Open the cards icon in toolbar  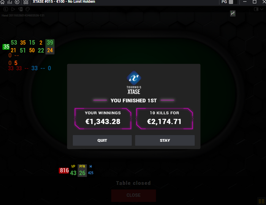click(21, 9)
